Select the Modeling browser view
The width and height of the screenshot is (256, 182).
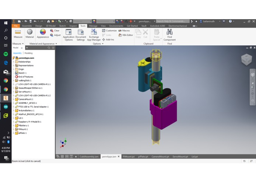(x=28, y=53)
